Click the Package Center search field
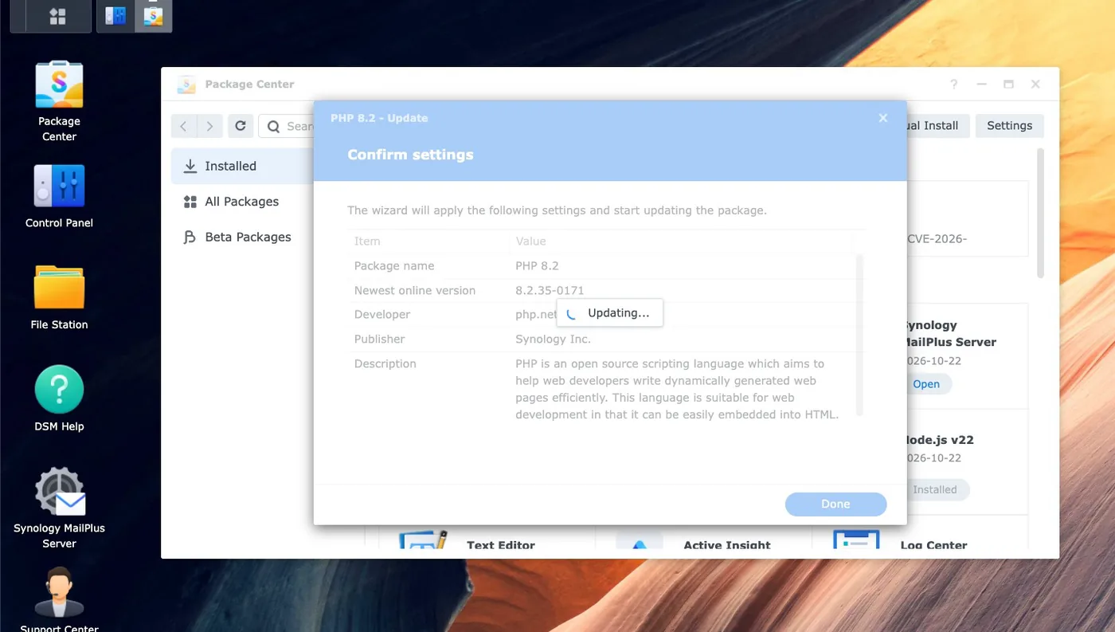 click(x=287, y=126)
